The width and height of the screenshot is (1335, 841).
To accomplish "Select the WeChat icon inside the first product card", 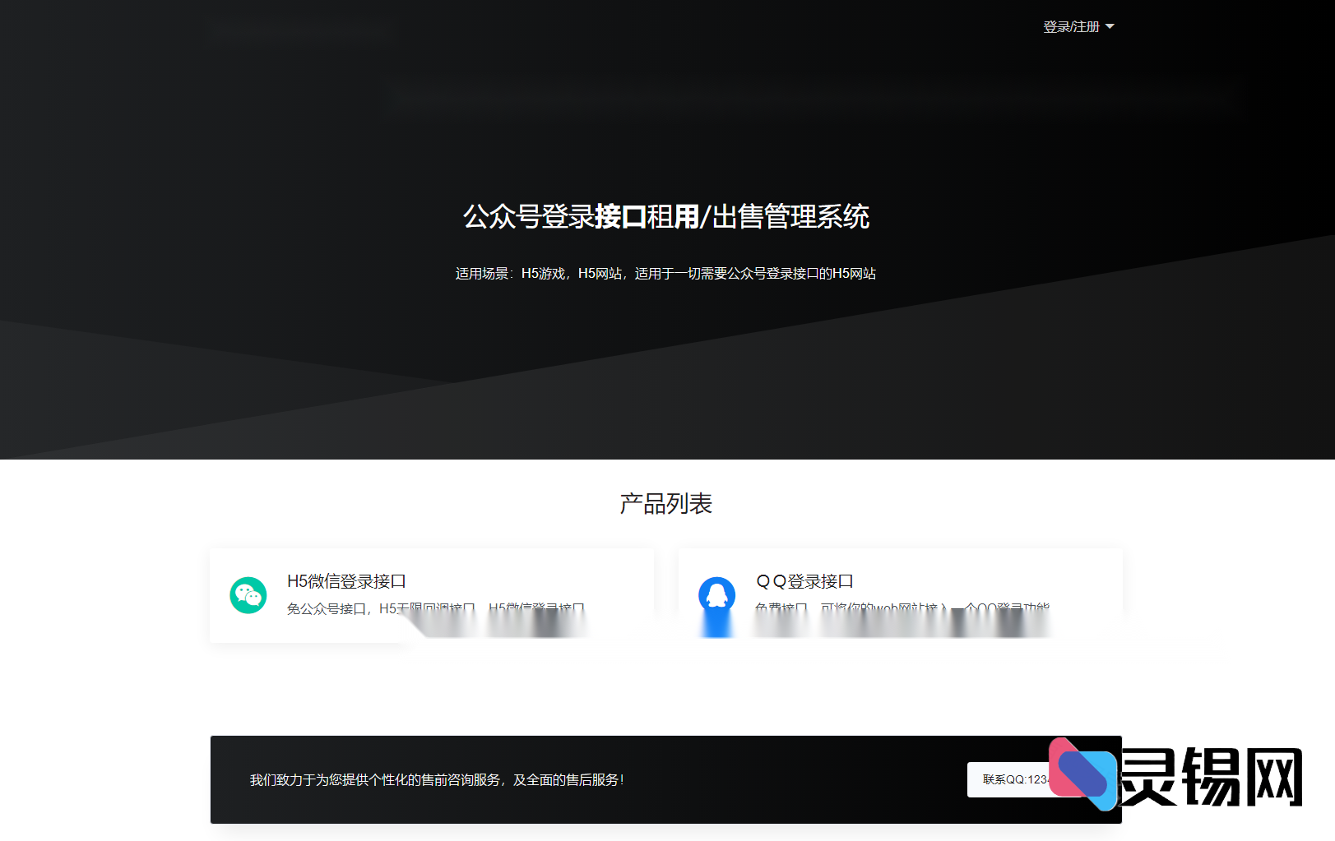I will pos(247,594).
